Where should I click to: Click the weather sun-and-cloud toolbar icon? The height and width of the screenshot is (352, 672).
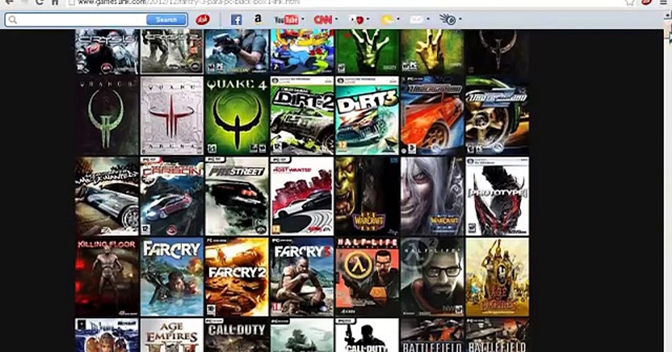coord(387,20)
